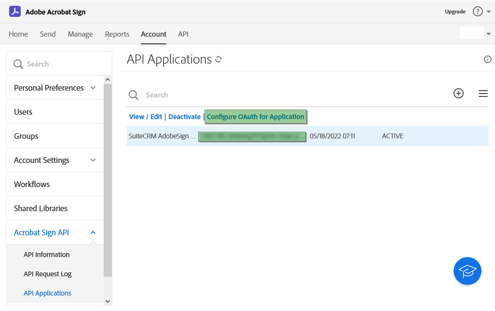Click the sidebar search magnifier icon
Viewport: 495px width, 311px height.
click(x=18, y=64)
